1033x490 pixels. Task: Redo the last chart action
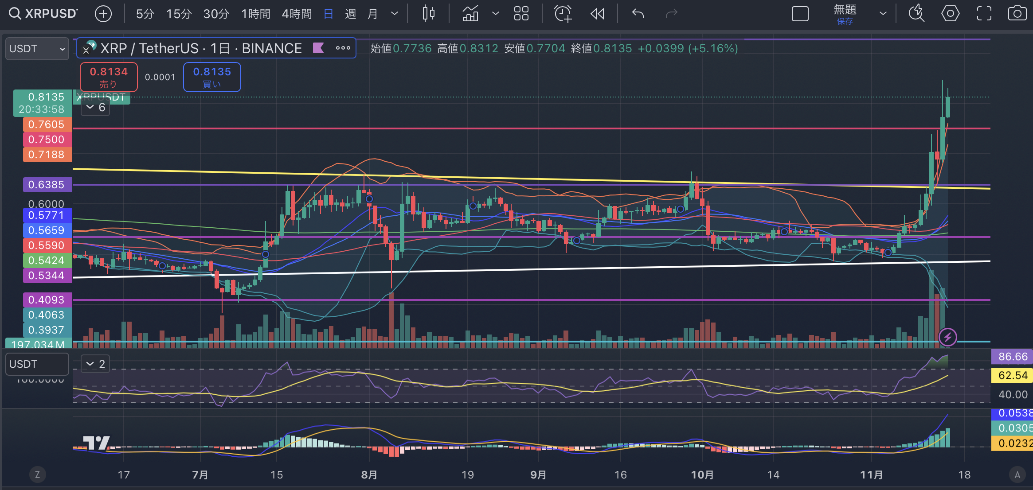[x=672, y=14]
